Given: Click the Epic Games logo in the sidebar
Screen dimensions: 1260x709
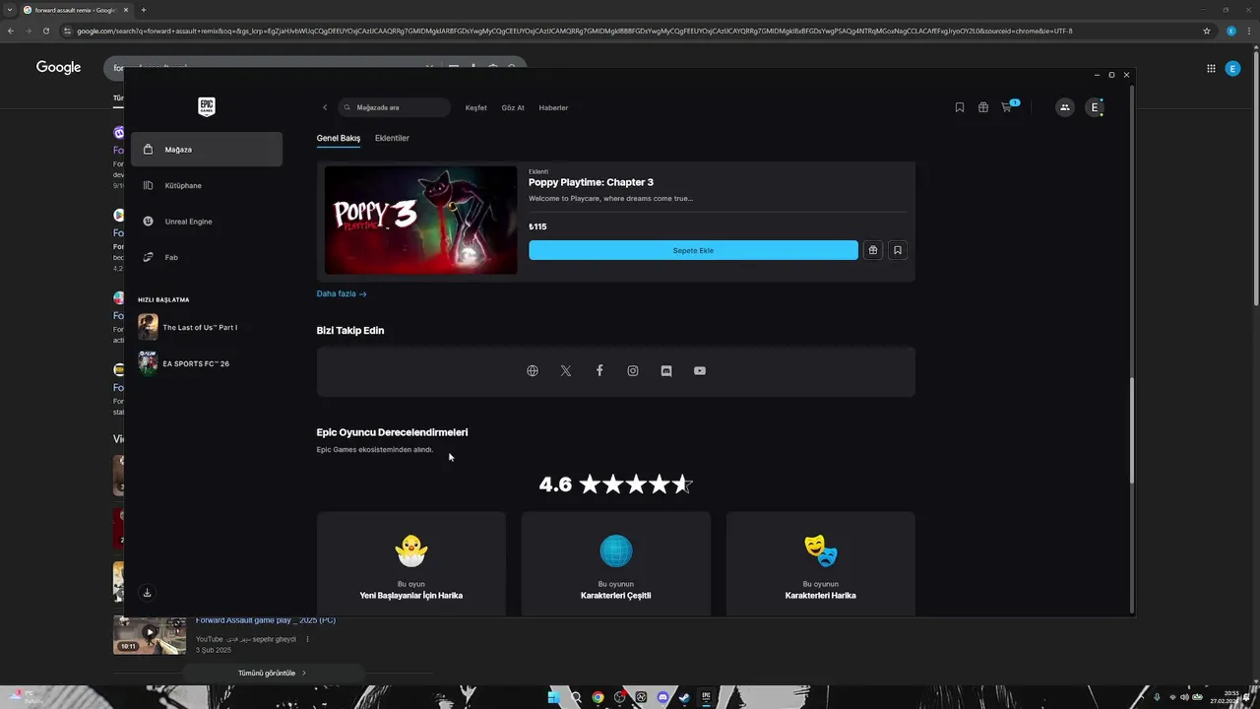Looking at the screenshot, I should 207,107.
